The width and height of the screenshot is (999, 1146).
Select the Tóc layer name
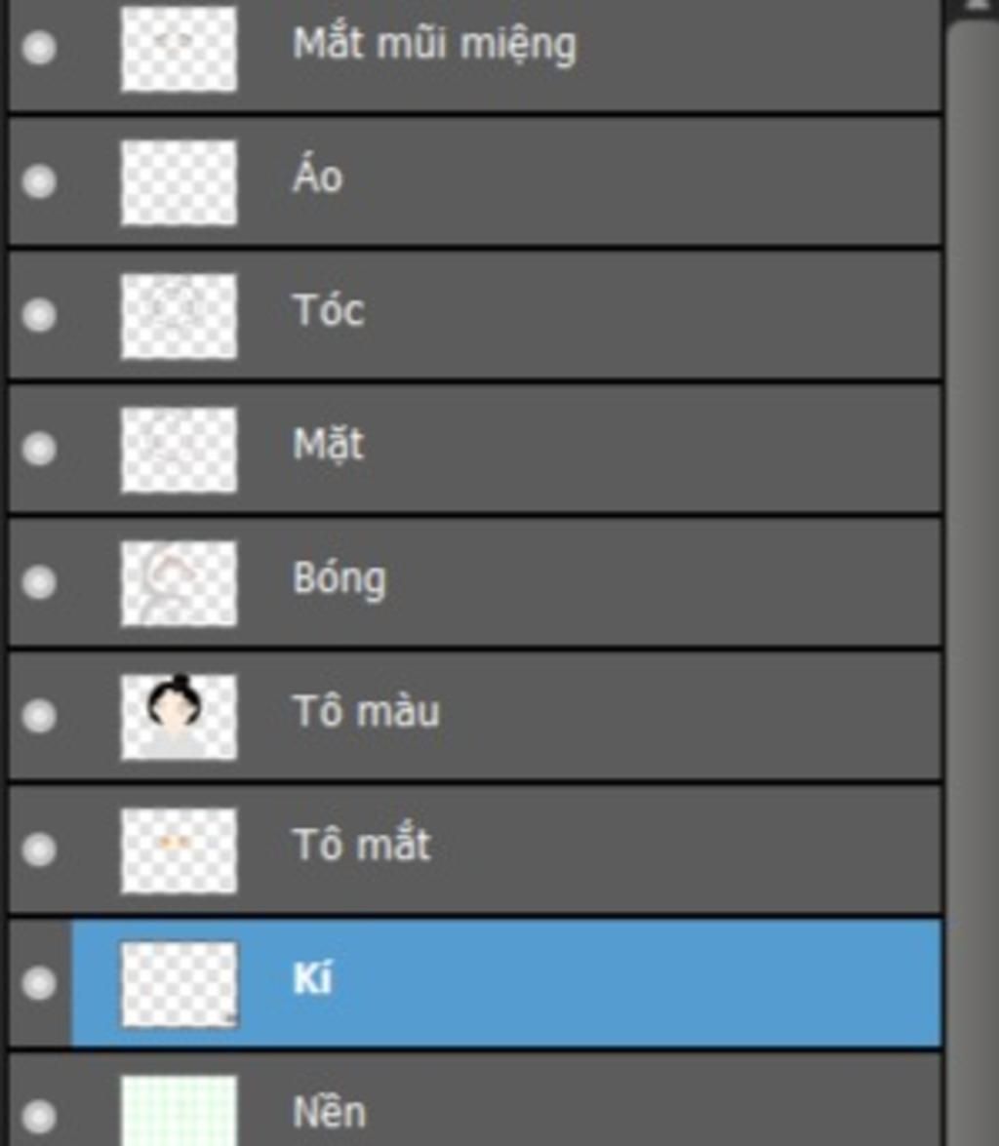coord(329,311)
